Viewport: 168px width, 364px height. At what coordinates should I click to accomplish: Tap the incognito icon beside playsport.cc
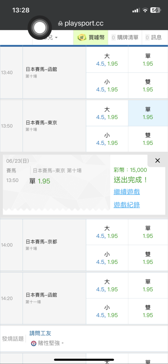coord(60,24)
